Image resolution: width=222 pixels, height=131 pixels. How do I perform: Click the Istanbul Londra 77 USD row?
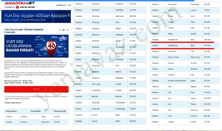185,10
